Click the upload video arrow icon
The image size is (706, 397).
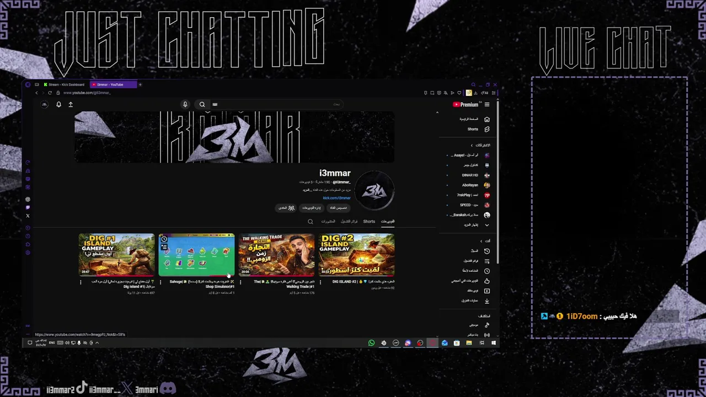pyautogui.click(x=71, y=104)
